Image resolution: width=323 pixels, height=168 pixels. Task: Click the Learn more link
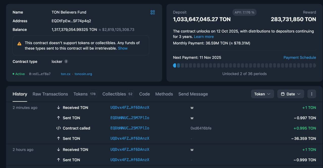point(204,37)
